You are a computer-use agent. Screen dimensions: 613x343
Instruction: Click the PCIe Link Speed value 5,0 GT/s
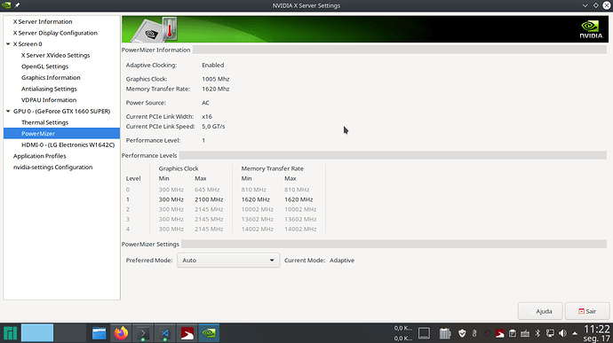tap(213, 127)
